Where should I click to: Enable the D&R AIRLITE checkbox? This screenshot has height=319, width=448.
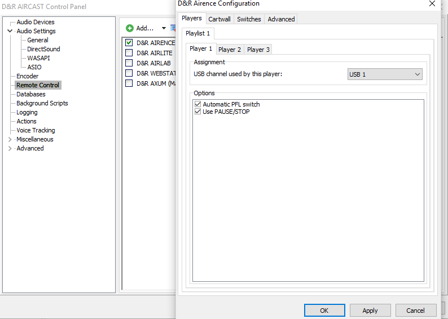[129, 53]
